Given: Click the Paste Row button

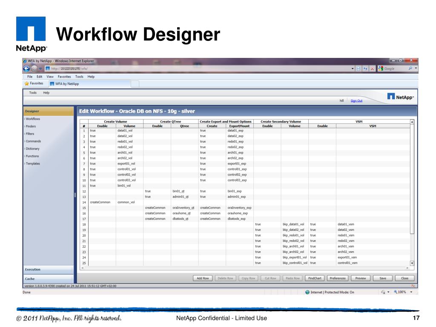Looking at the screenshot, I should pos(293,278).
